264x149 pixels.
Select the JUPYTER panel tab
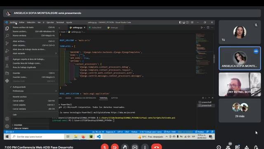(114, 98)
